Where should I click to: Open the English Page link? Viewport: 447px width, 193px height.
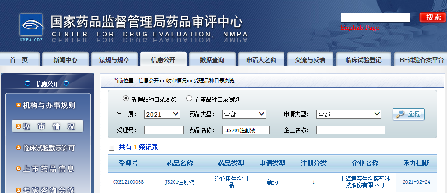360,28
